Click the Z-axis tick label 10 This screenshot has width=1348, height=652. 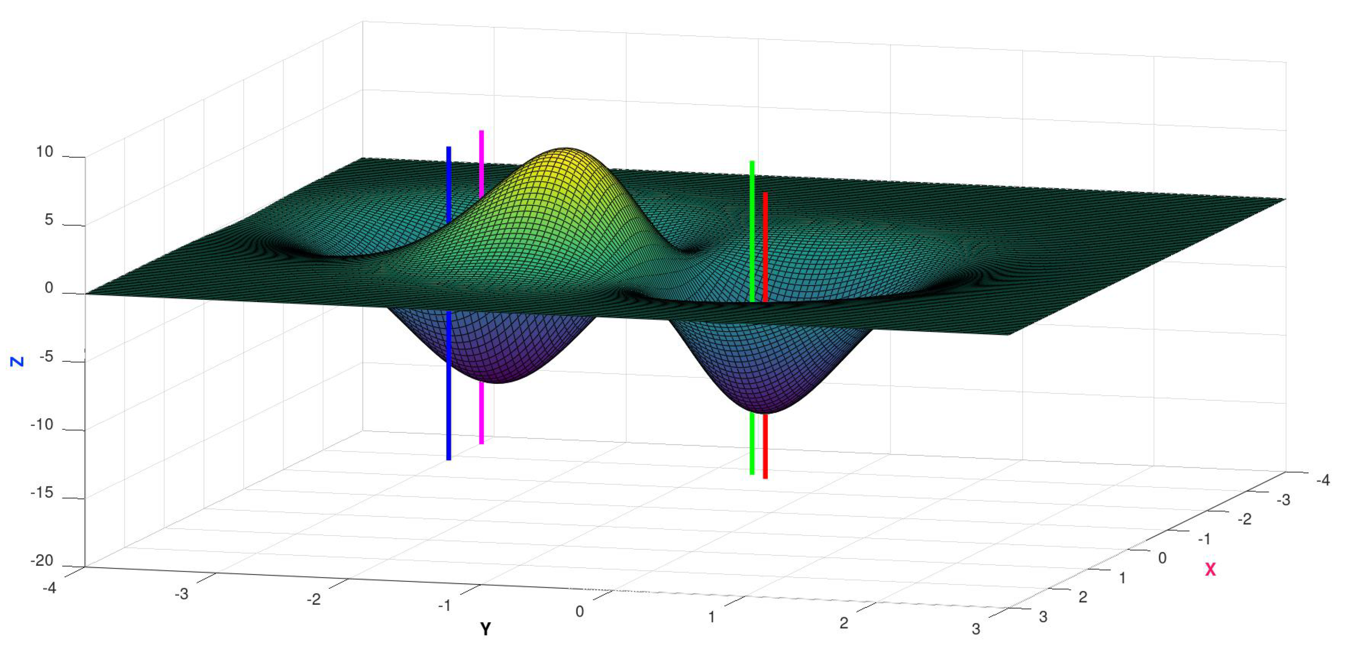[x=44, y=152]
